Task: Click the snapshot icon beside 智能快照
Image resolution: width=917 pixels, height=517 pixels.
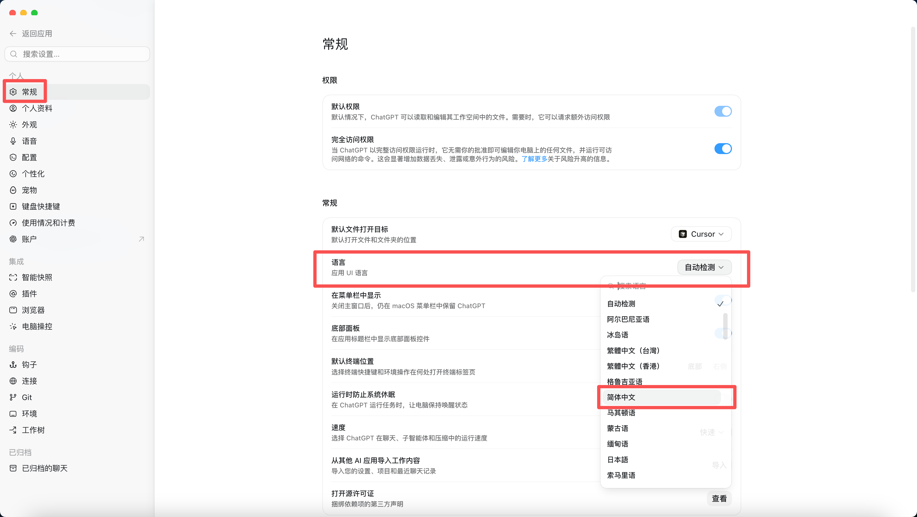Action: (13, 277)
